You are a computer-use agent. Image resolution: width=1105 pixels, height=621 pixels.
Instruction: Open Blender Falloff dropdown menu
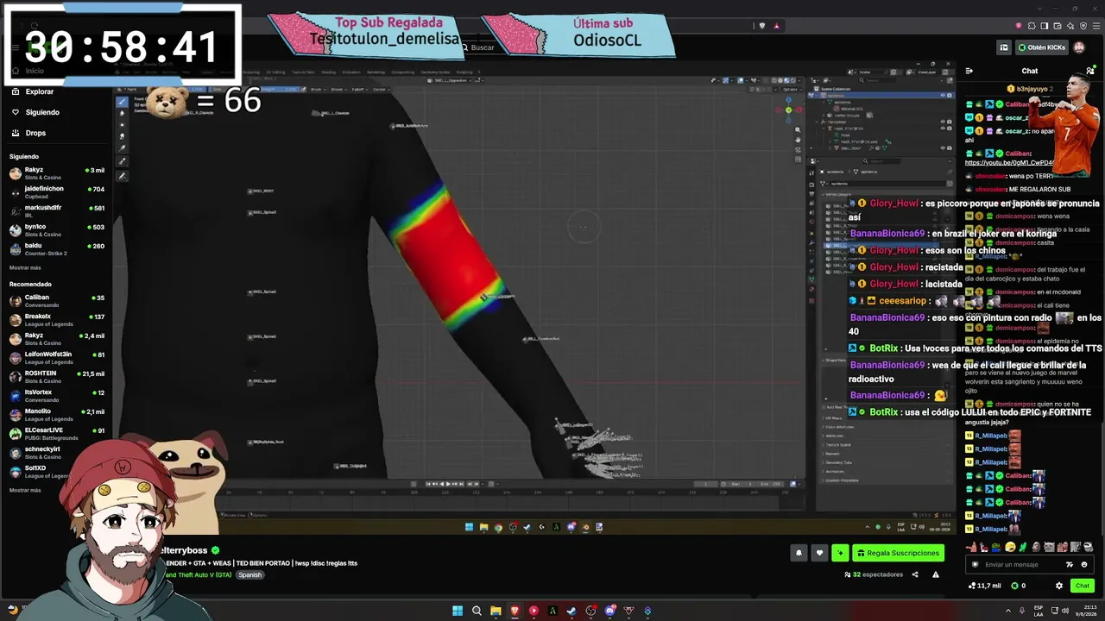(x=359, y=89)
